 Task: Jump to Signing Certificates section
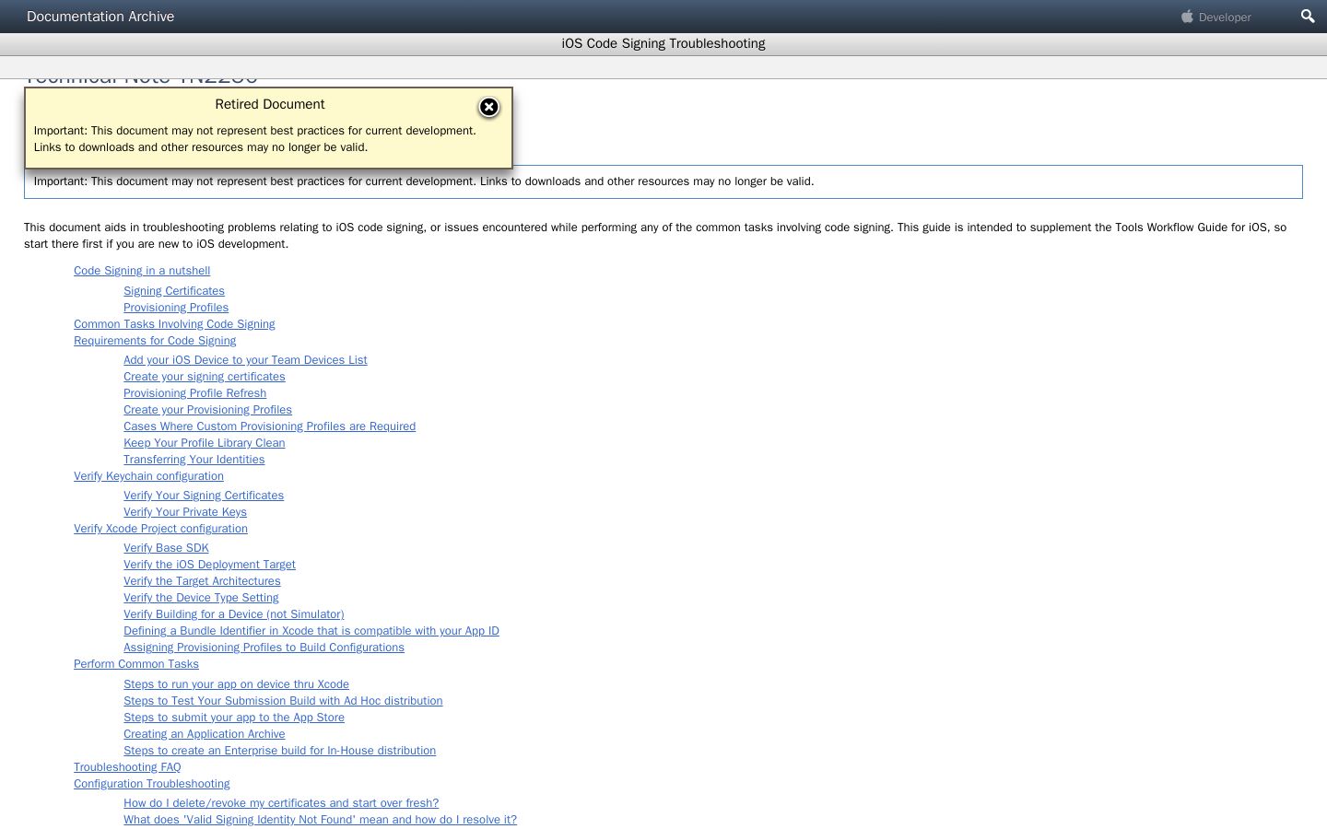click(174, 291)
